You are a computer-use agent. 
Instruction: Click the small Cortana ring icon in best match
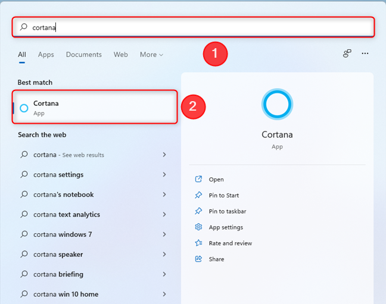(x=24, y=108)
